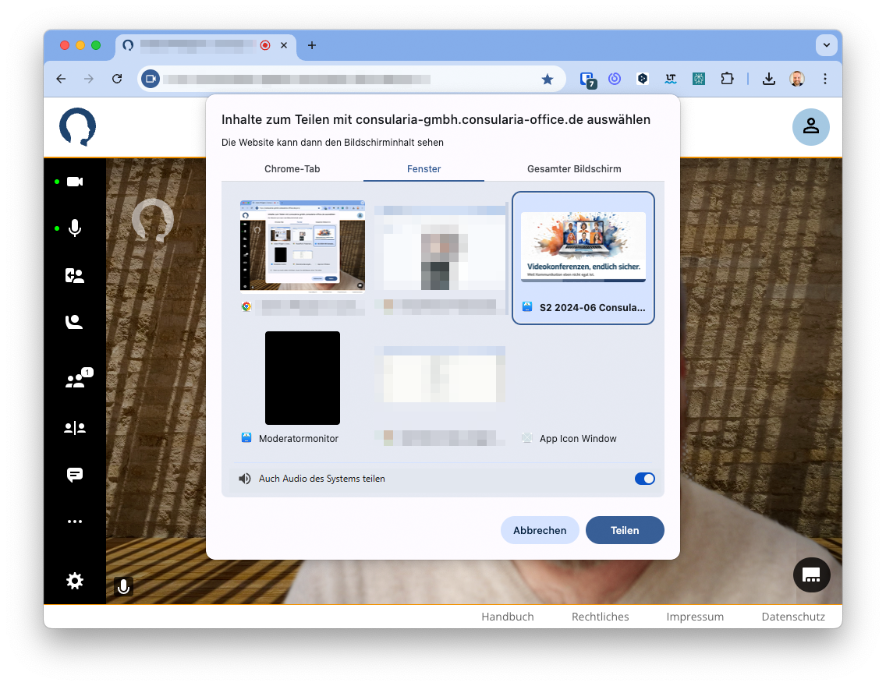Click the three-dots more options in sidebar
Image resolution: width=886 pixels, height=686 pixels.
[x=75, y=522]
